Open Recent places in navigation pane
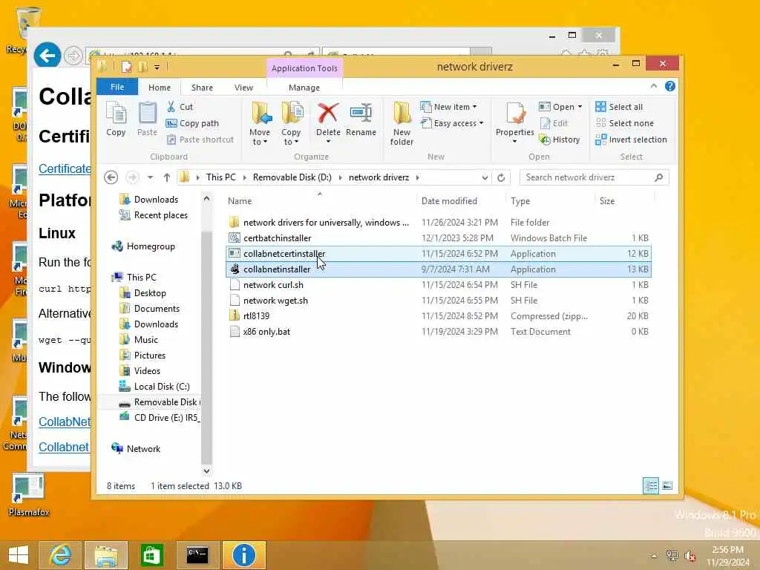Screen dimensions: 760x570 pyautogui.click(x=154, y=215)
